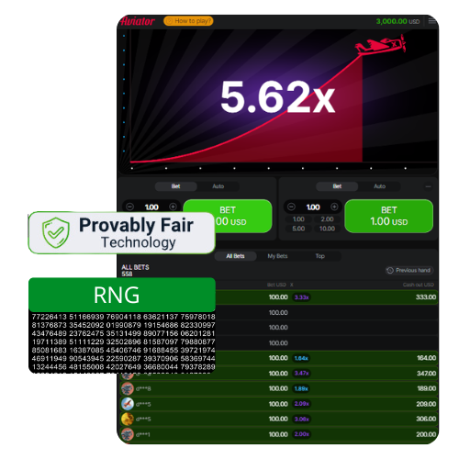The height and width of the screenshot is (459, 459).
Task: Click the 200.00 cash out value
Action: [426, 434]
